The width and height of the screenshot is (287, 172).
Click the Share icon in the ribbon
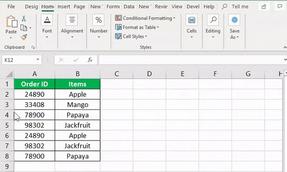tap(264, 7)
